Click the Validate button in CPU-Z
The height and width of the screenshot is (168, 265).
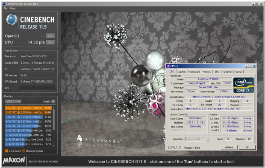(x=229, y=147)
